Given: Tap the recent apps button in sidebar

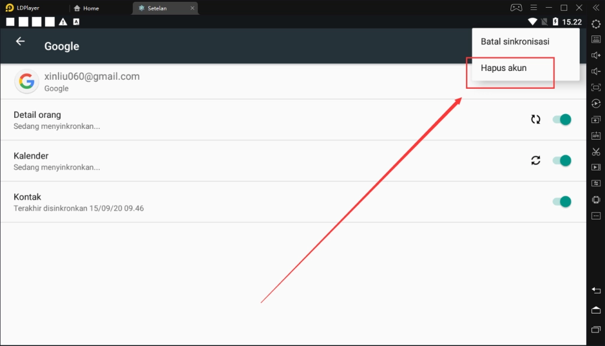Looking at the screenshot, I should click(596, 329).
